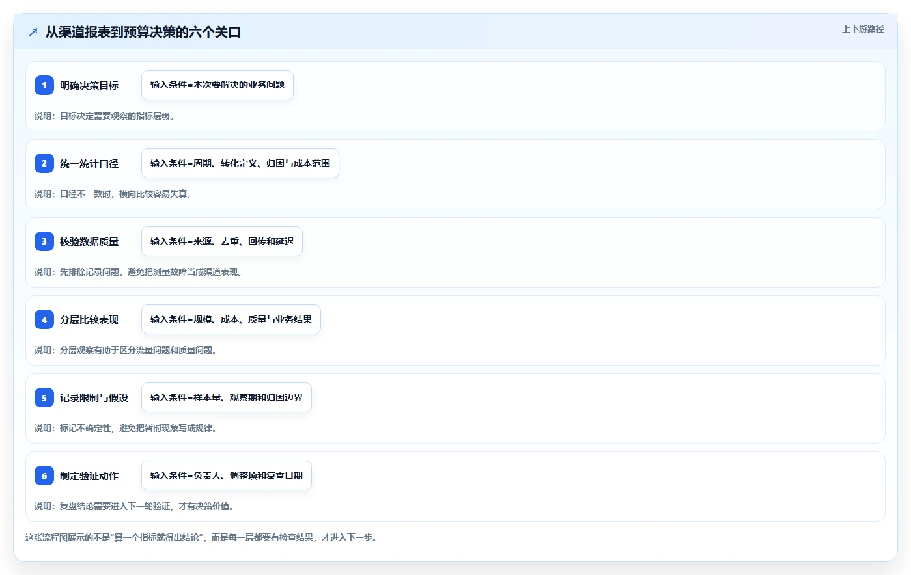Click the note 复盘结论需要进入下一轮验证
The image size is (911, 575).
click(x=134, y=506)
